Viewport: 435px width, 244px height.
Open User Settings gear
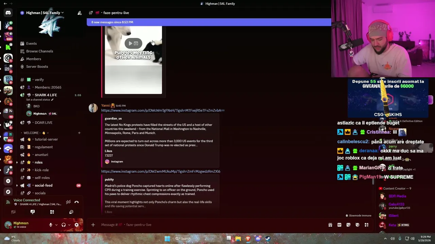(76, 225)
